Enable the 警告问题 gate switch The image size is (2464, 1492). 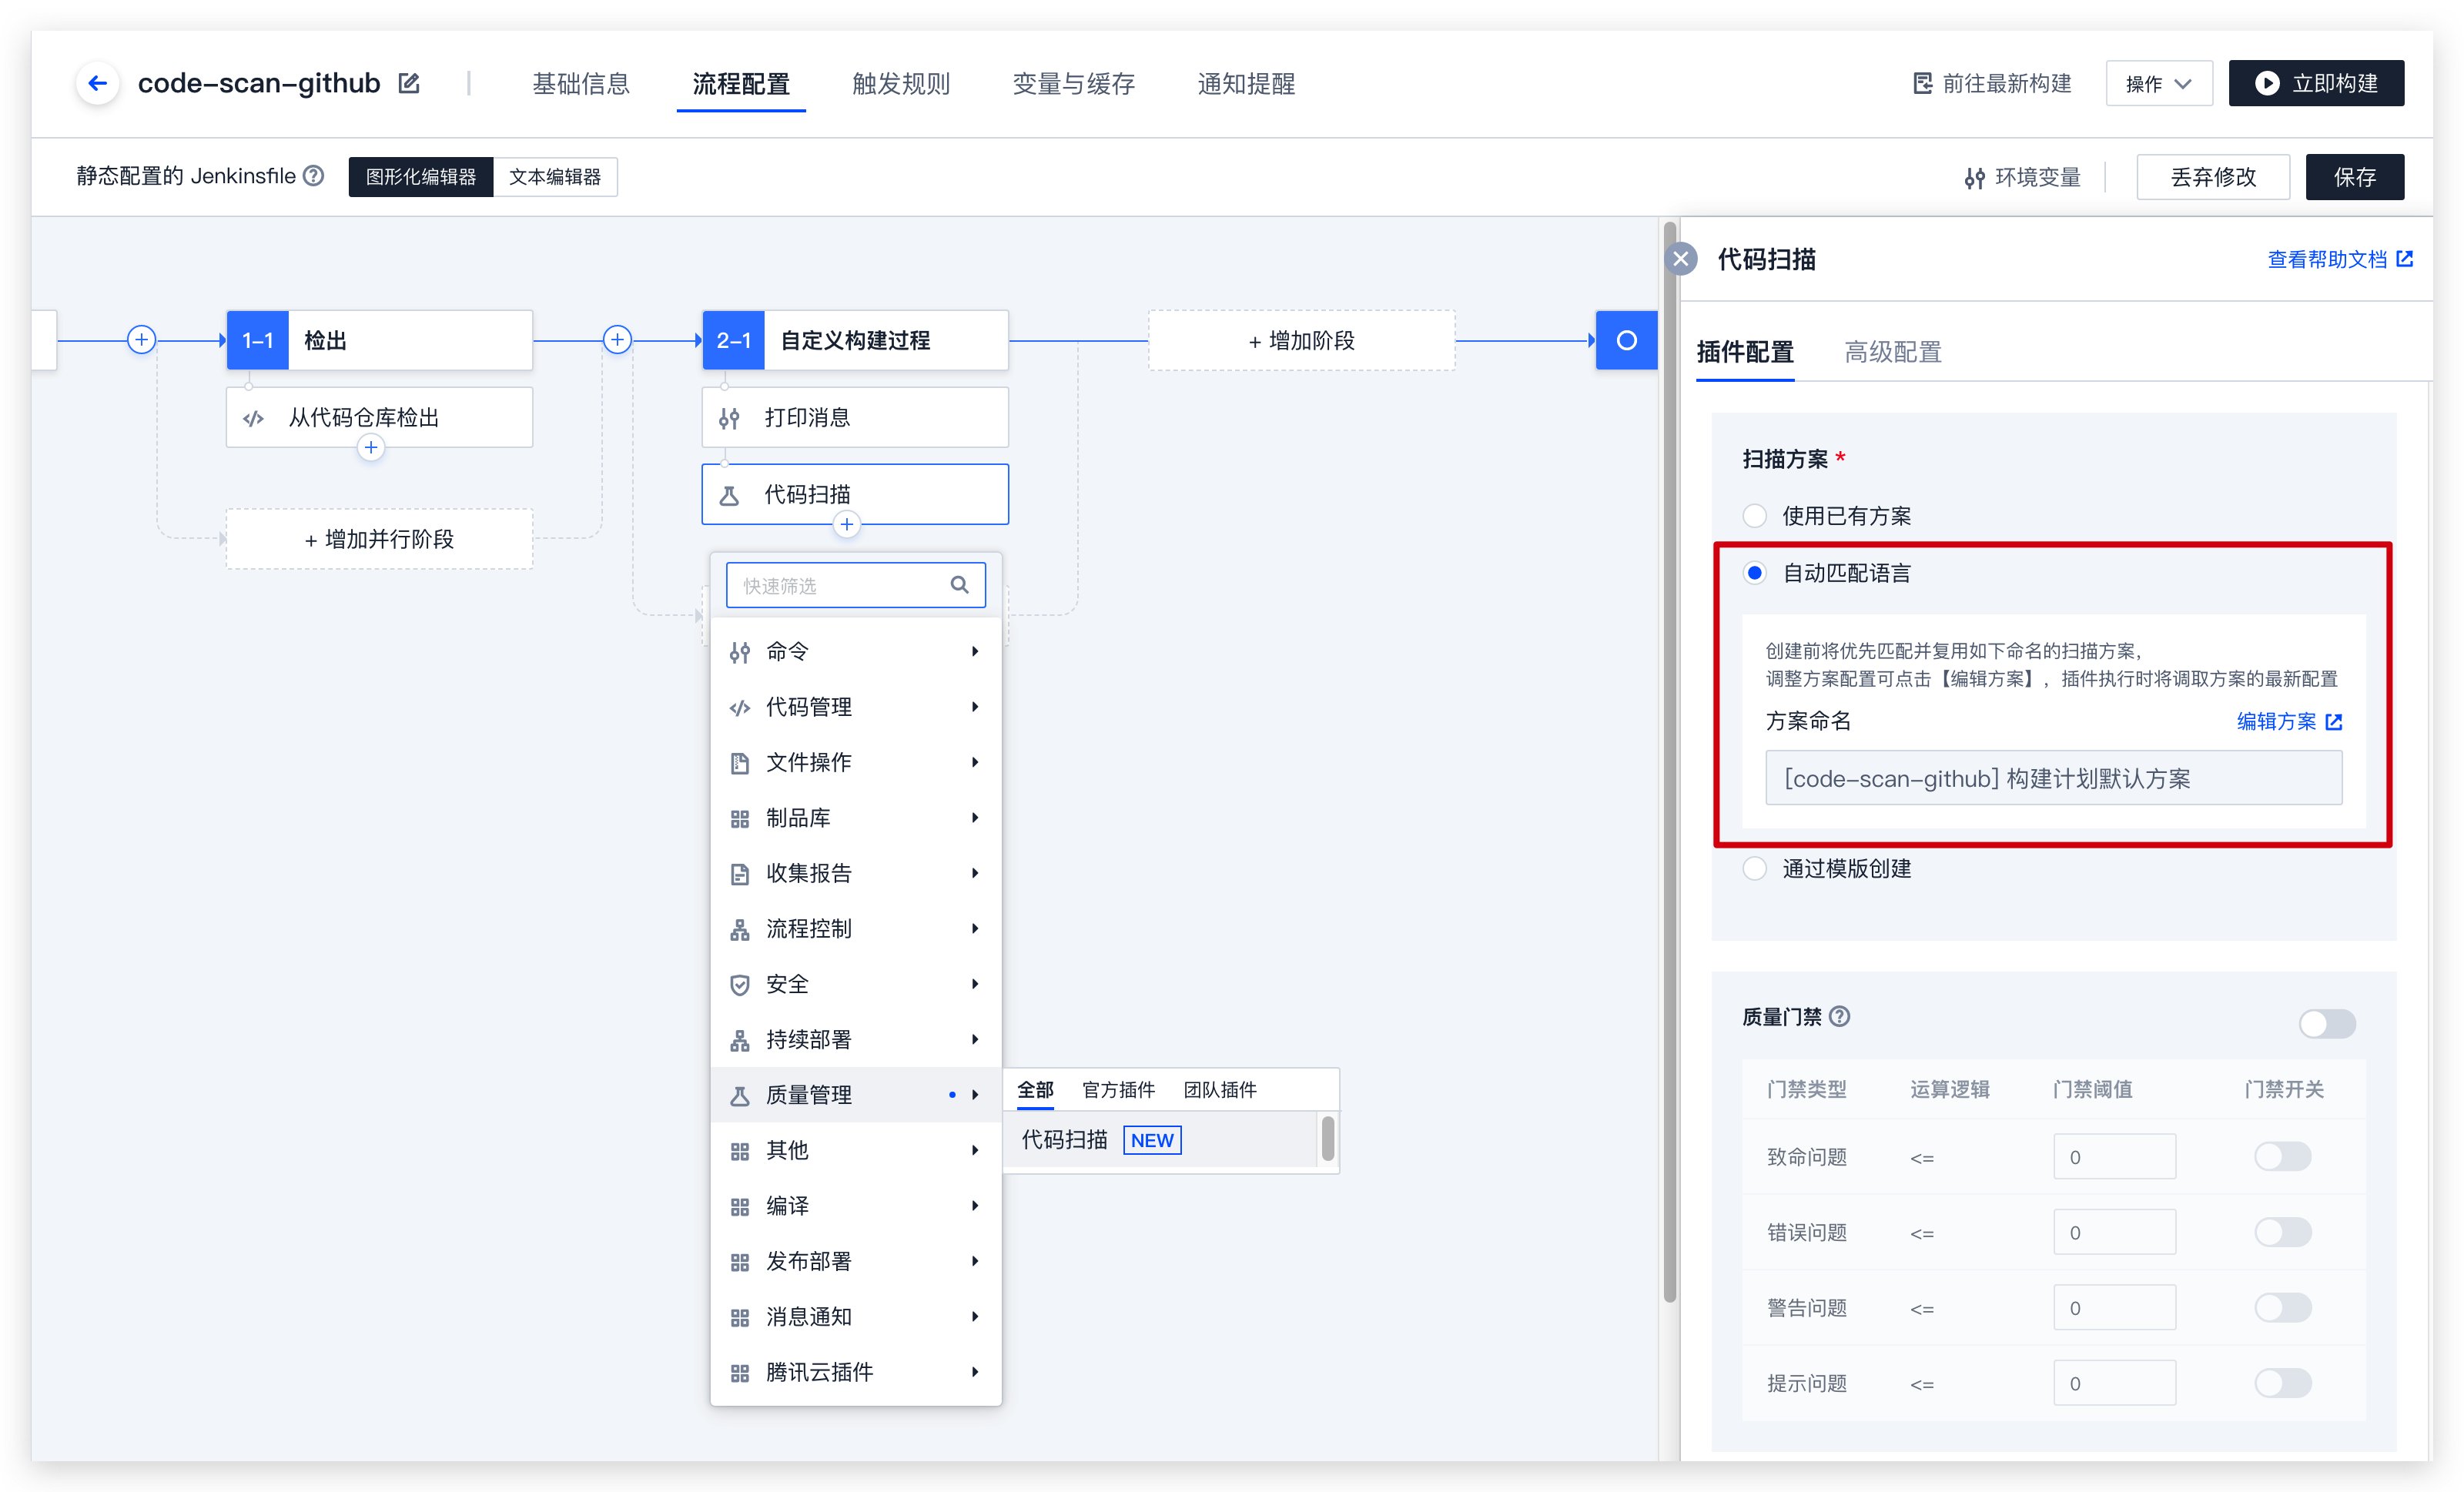coord(2283,1308)
